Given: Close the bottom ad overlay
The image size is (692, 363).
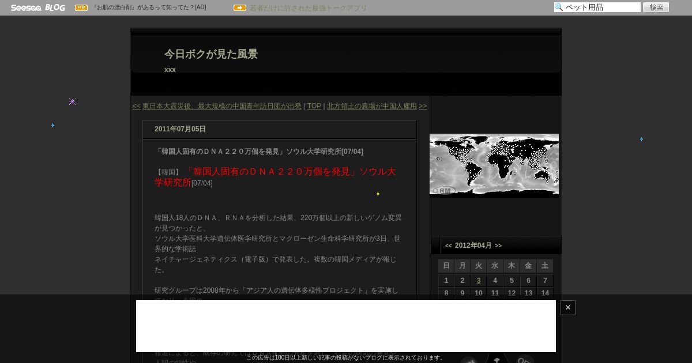Looking at the screenshot, I should pyautogui.click(x=568, y=308).
